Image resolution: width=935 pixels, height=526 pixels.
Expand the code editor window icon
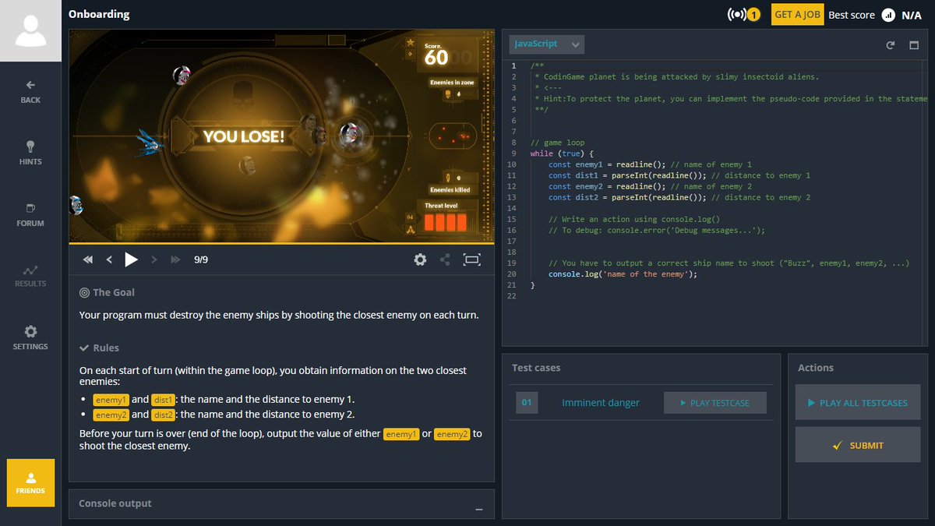(914, 45)
